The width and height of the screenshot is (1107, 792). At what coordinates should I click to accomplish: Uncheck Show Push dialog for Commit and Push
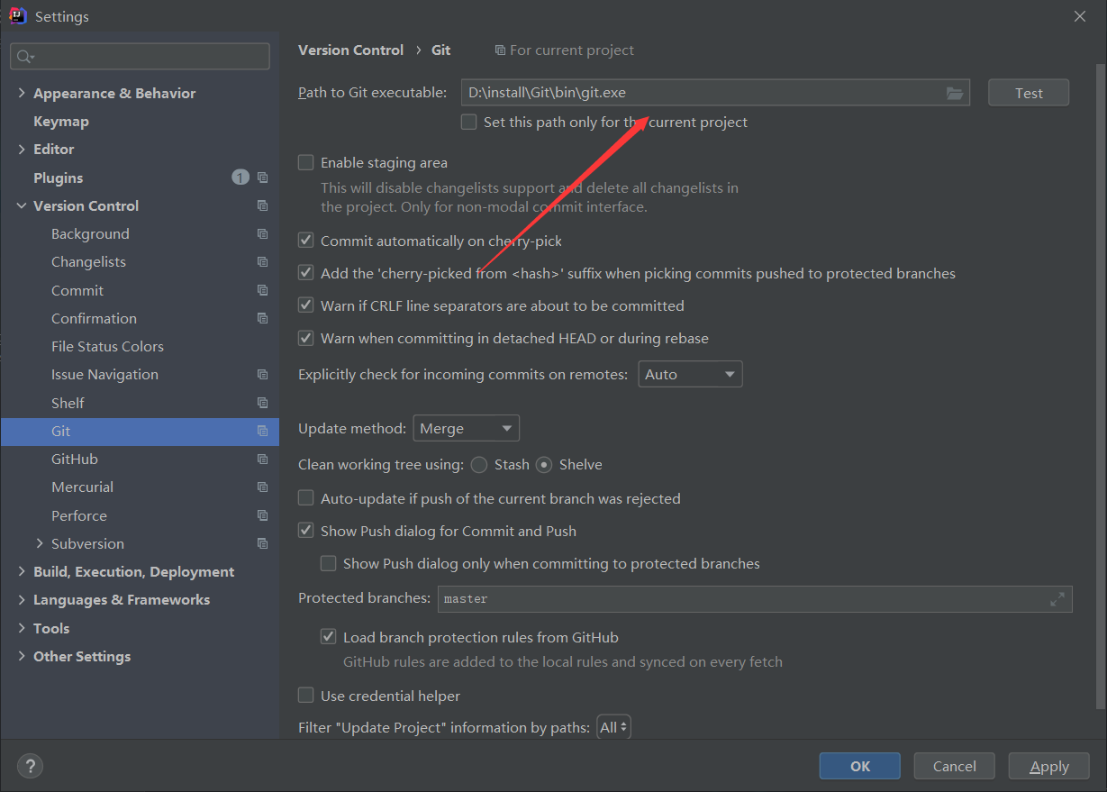pyautogui.click(x=306, y=531)
